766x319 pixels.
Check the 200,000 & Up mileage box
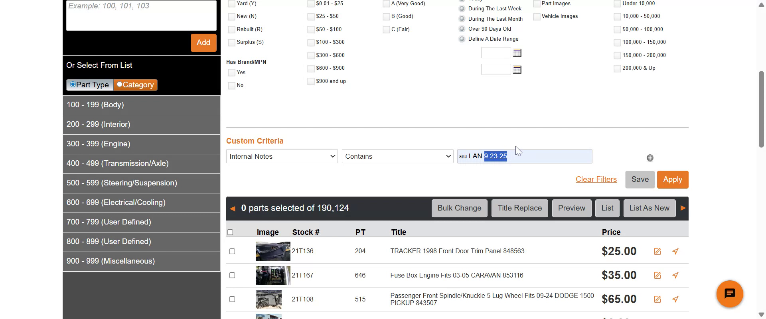(x=617, y=69)
